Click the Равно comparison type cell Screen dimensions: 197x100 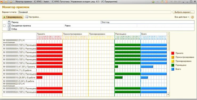(101, 25)
